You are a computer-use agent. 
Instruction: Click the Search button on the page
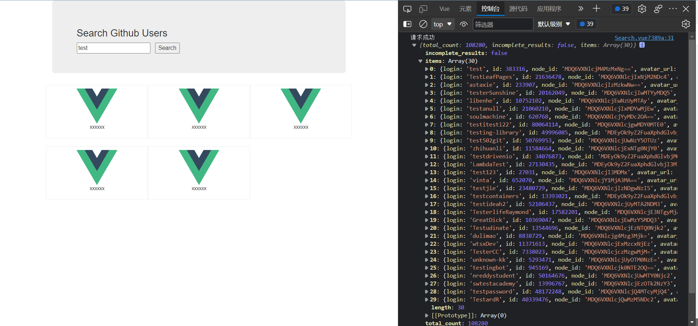pos(167,48)
